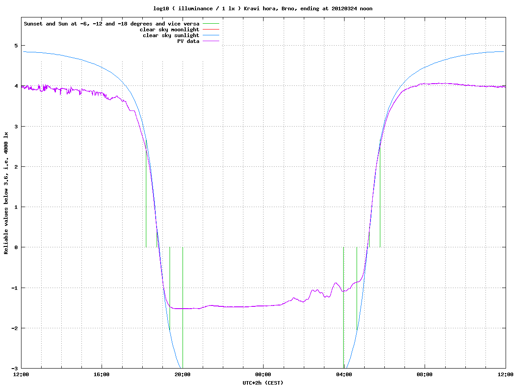515x386 pixels.
Task: Click the y-axis tick label 4
Action: click(x=16, y=86)
